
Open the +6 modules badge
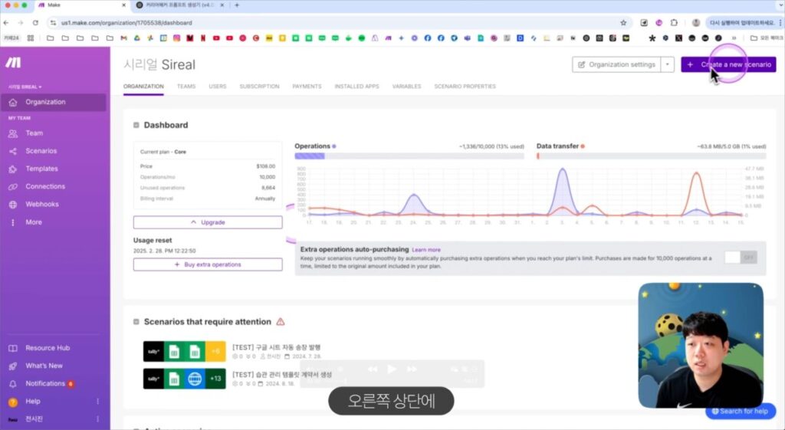pyautogui.click(x=215, y=351)
